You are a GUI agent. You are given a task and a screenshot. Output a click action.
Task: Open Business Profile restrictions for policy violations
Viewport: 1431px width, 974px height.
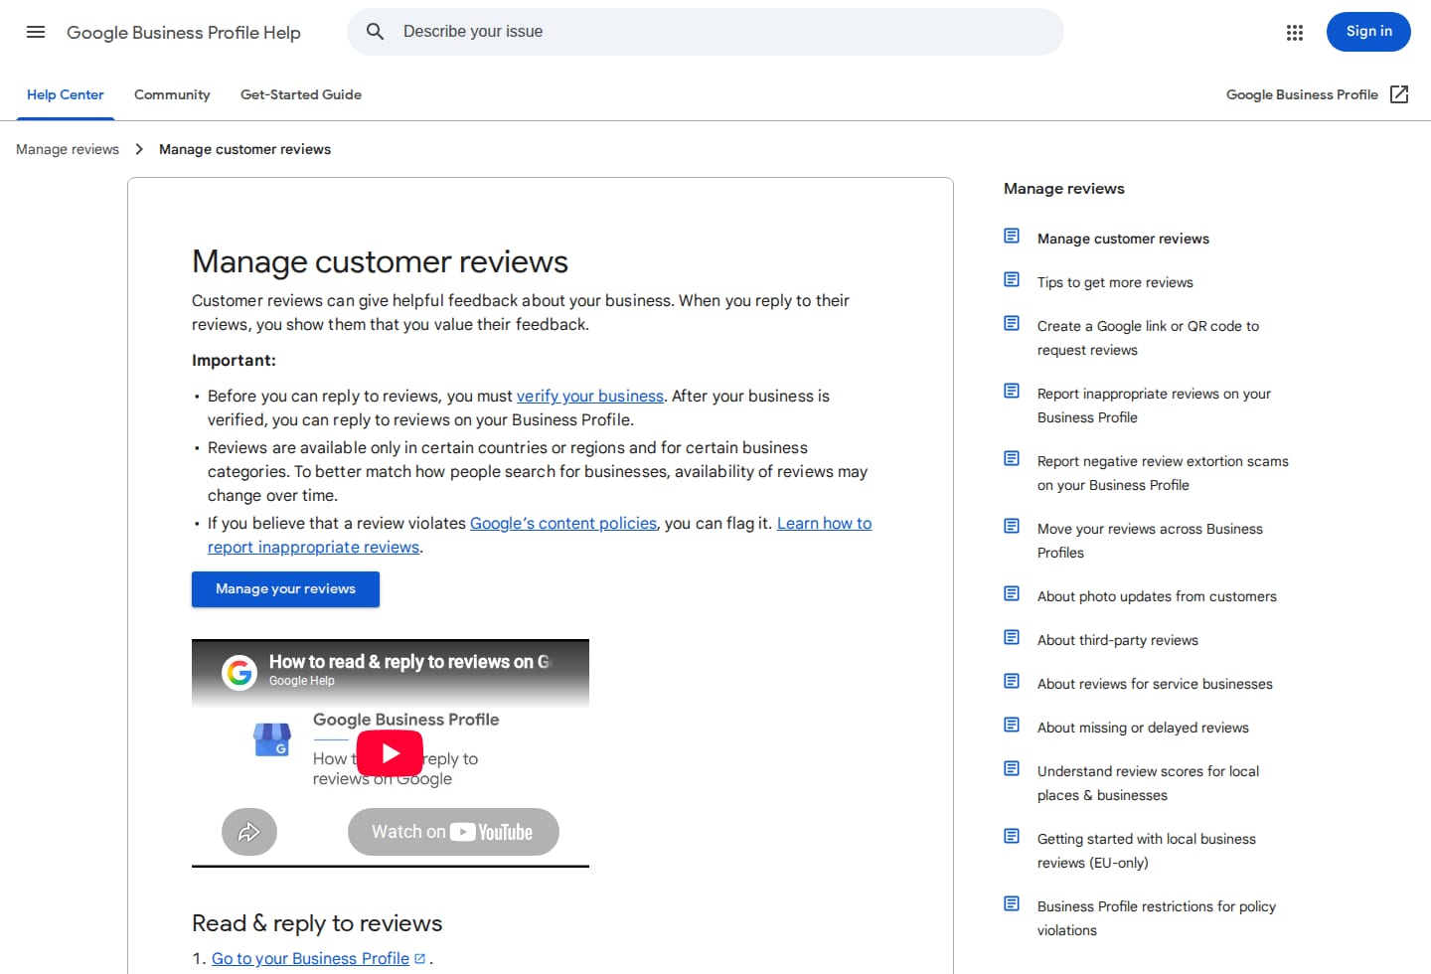pyautogui.click(x=1157, y=918)
